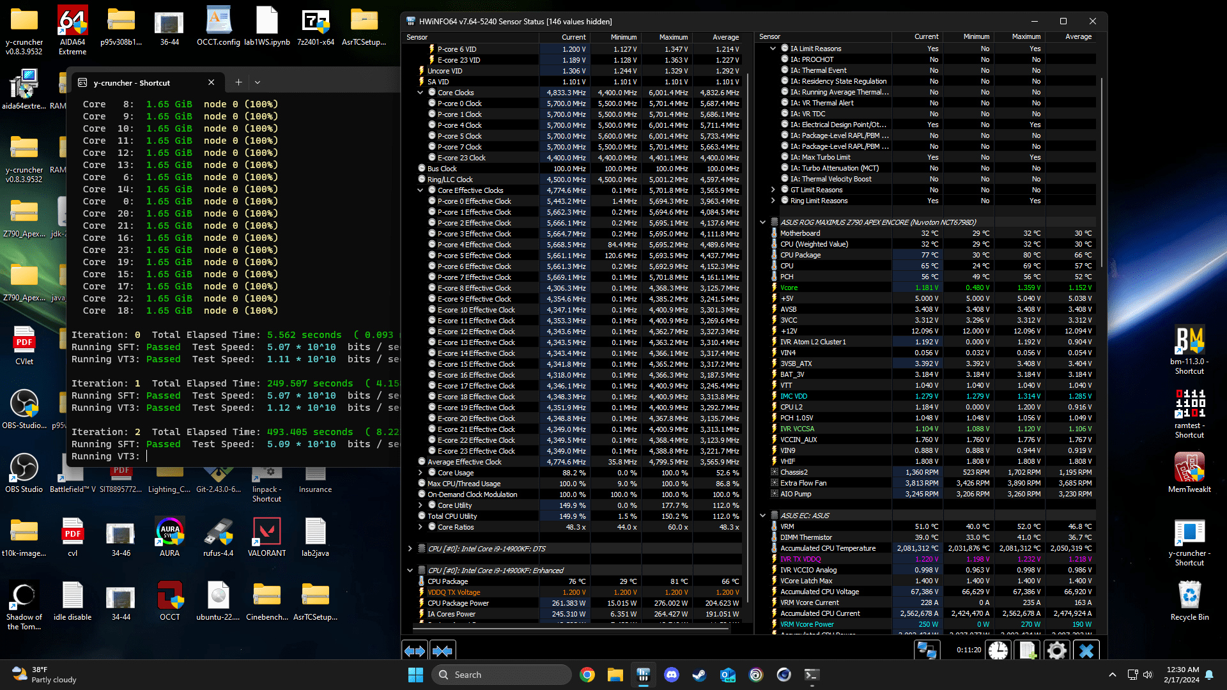Screen dimensions: 1227x690
Task: Click the Windows taskbar Search box
Action: (502, 675)
